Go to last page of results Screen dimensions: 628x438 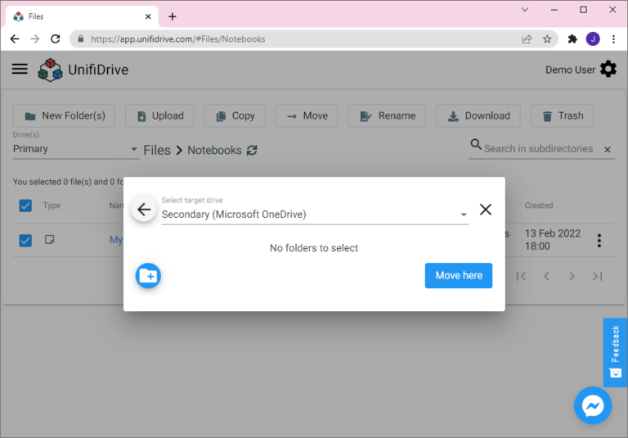click(x=598, y=276)
